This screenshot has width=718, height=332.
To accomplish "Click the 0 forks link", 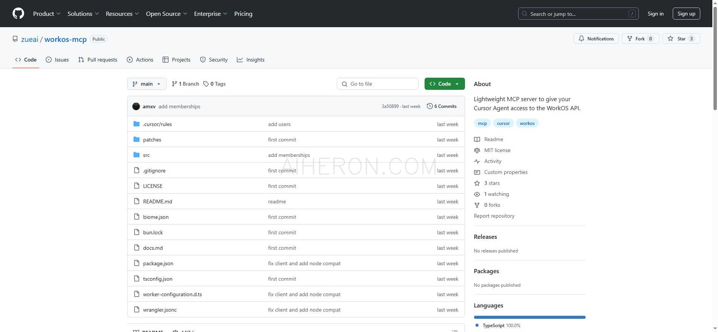I will (492, 205).
